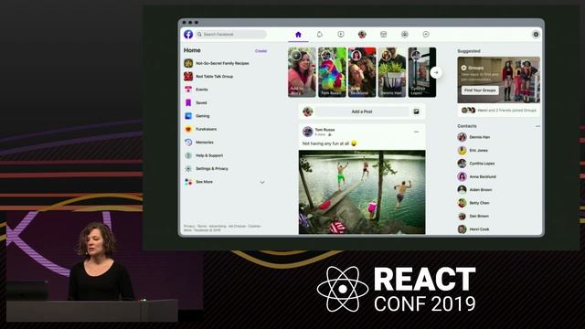This screenshot has height=329, width=585.
Task: Click the next stories arrow button
Action: pyautogui.click(x=436, y=72)
